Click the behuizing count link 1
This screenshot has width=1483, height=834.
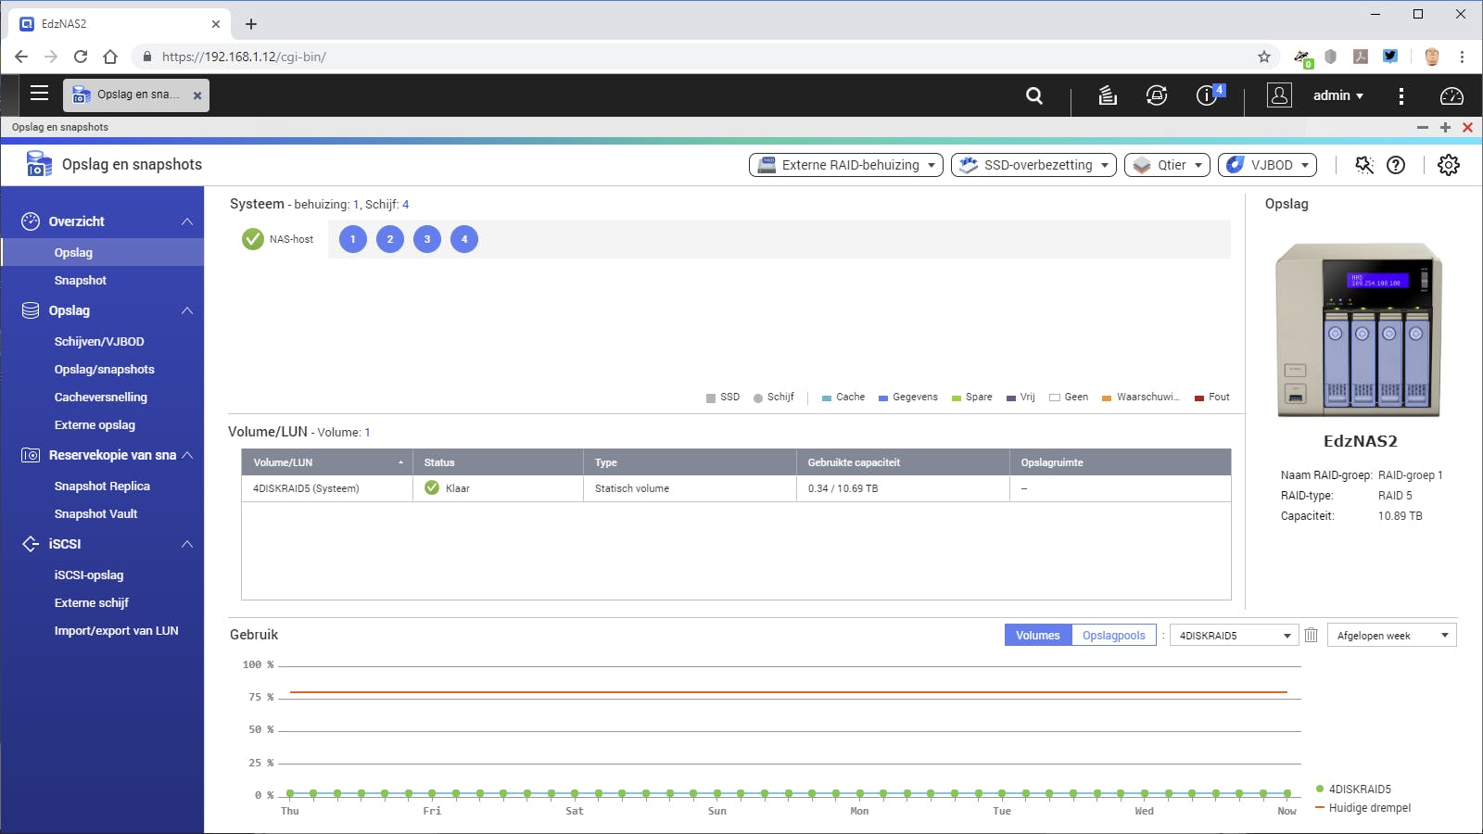[x=356, y=205]
